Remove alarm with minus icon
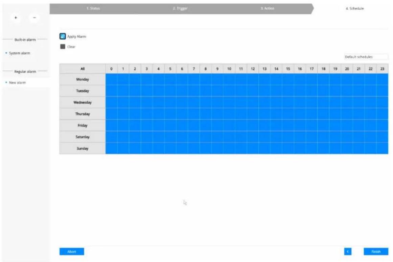 (x=34, y=18)
